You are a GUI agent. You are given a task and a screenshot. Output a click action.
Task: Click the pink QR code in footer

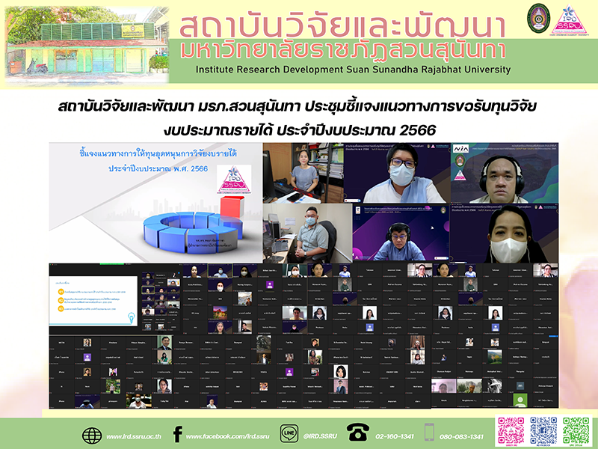click(x=511, y=430)
